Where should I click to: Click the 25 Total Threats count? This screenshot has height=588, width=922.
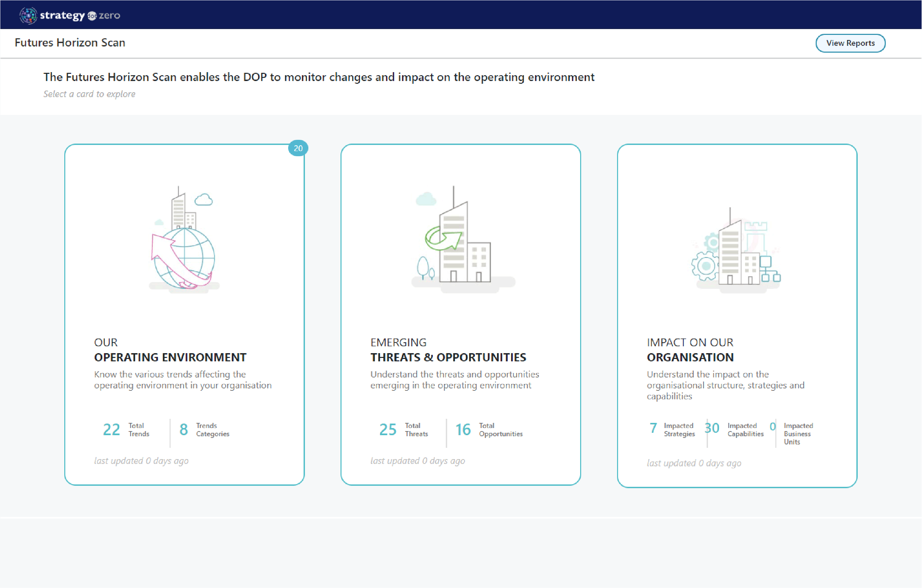(403, 429)
